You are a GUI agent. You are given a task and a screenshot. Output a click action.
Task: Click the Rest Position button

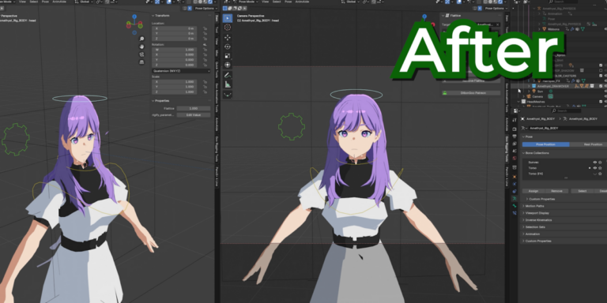[588, 144]
